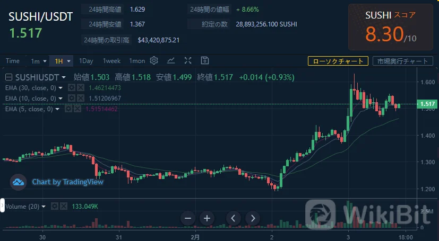Open Volume indicator settings gear

pos(55,207)
